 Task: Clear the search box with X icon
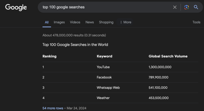[x=175, y=7]
